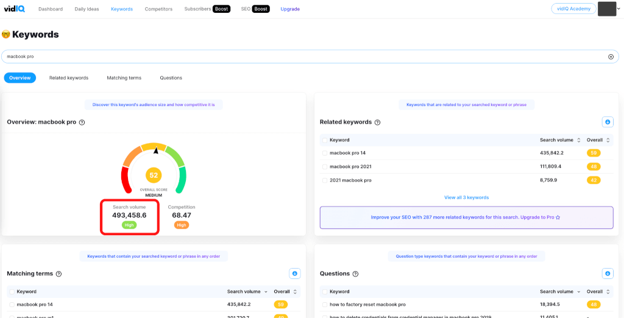Download the Questions keyword list
The width and height of the screenshot is (624, 318).
click(608, 274)
